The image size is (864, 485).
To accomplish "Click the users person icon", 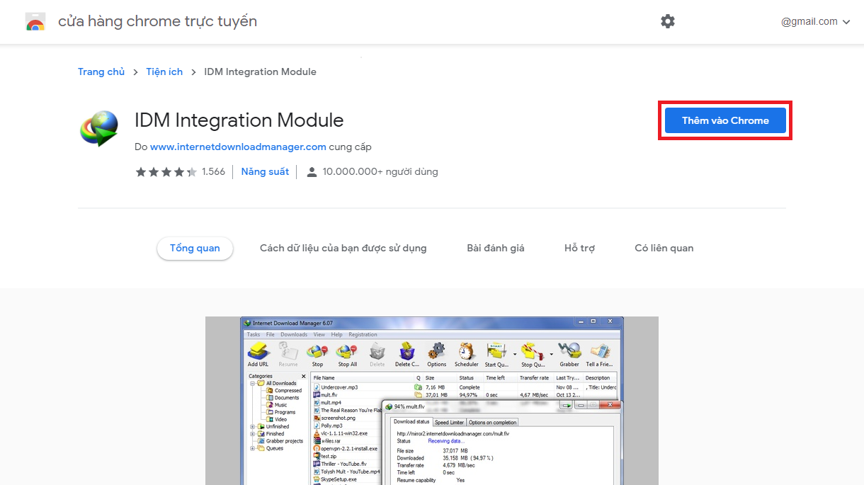I will (312, 171).
